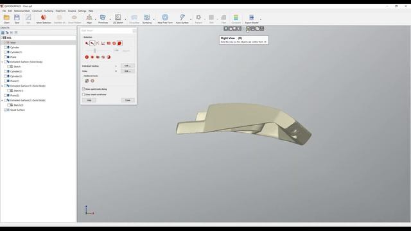The image size is (411, 231).
Task: Click the Open folder icon
Action: tap(6, 17)
